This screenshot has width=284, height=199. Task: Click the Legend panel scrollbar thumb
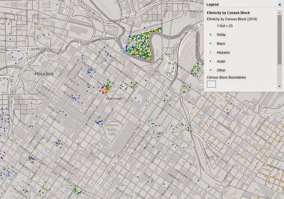click(x=279, y=39)
